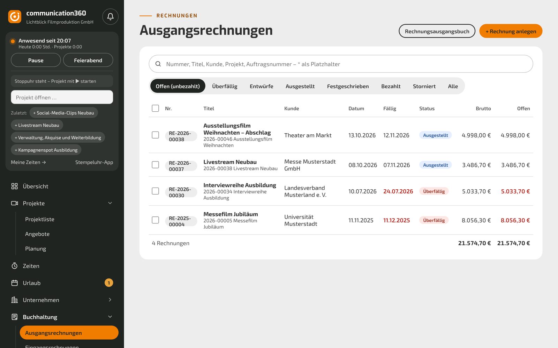Click the Unternehmen building icon
Screen dimensions: 558x348
(x=14, y=300)
